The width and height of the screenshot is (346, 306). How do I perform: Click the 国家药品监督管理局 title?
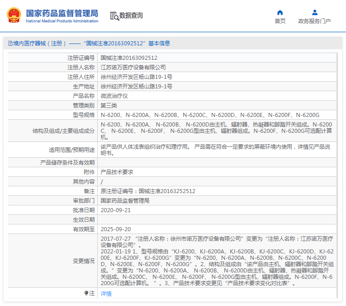click(62, 13)
